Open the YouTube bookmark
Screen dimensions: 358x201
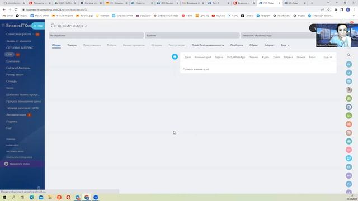coord(218,16)
